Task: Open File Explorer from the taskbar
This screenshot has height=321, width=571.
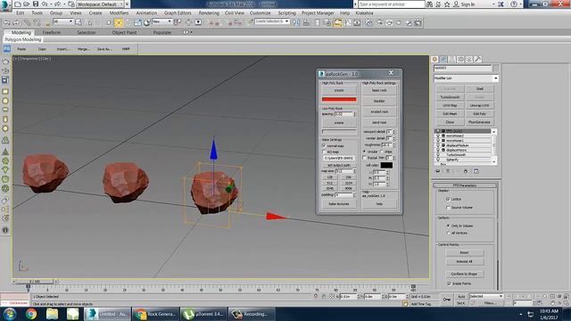Action: (x=52, y=314)
